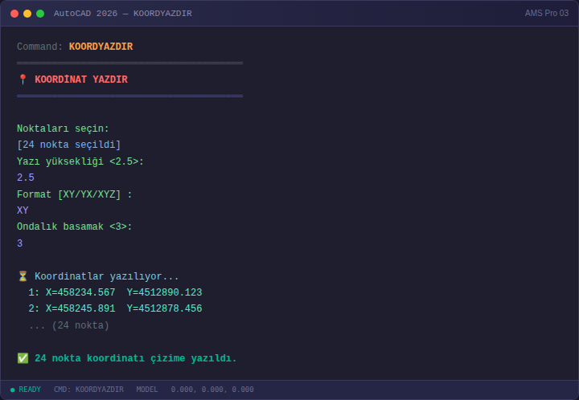Click '24 nokta koordinatı çizime yazıldı.' message
This screenshot has width=579, height=400.
[136, 358]
